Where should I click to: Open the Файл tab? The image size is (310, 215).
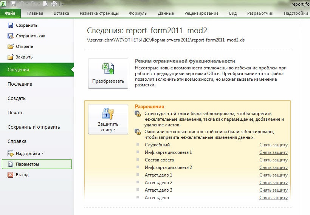point(10,13)
